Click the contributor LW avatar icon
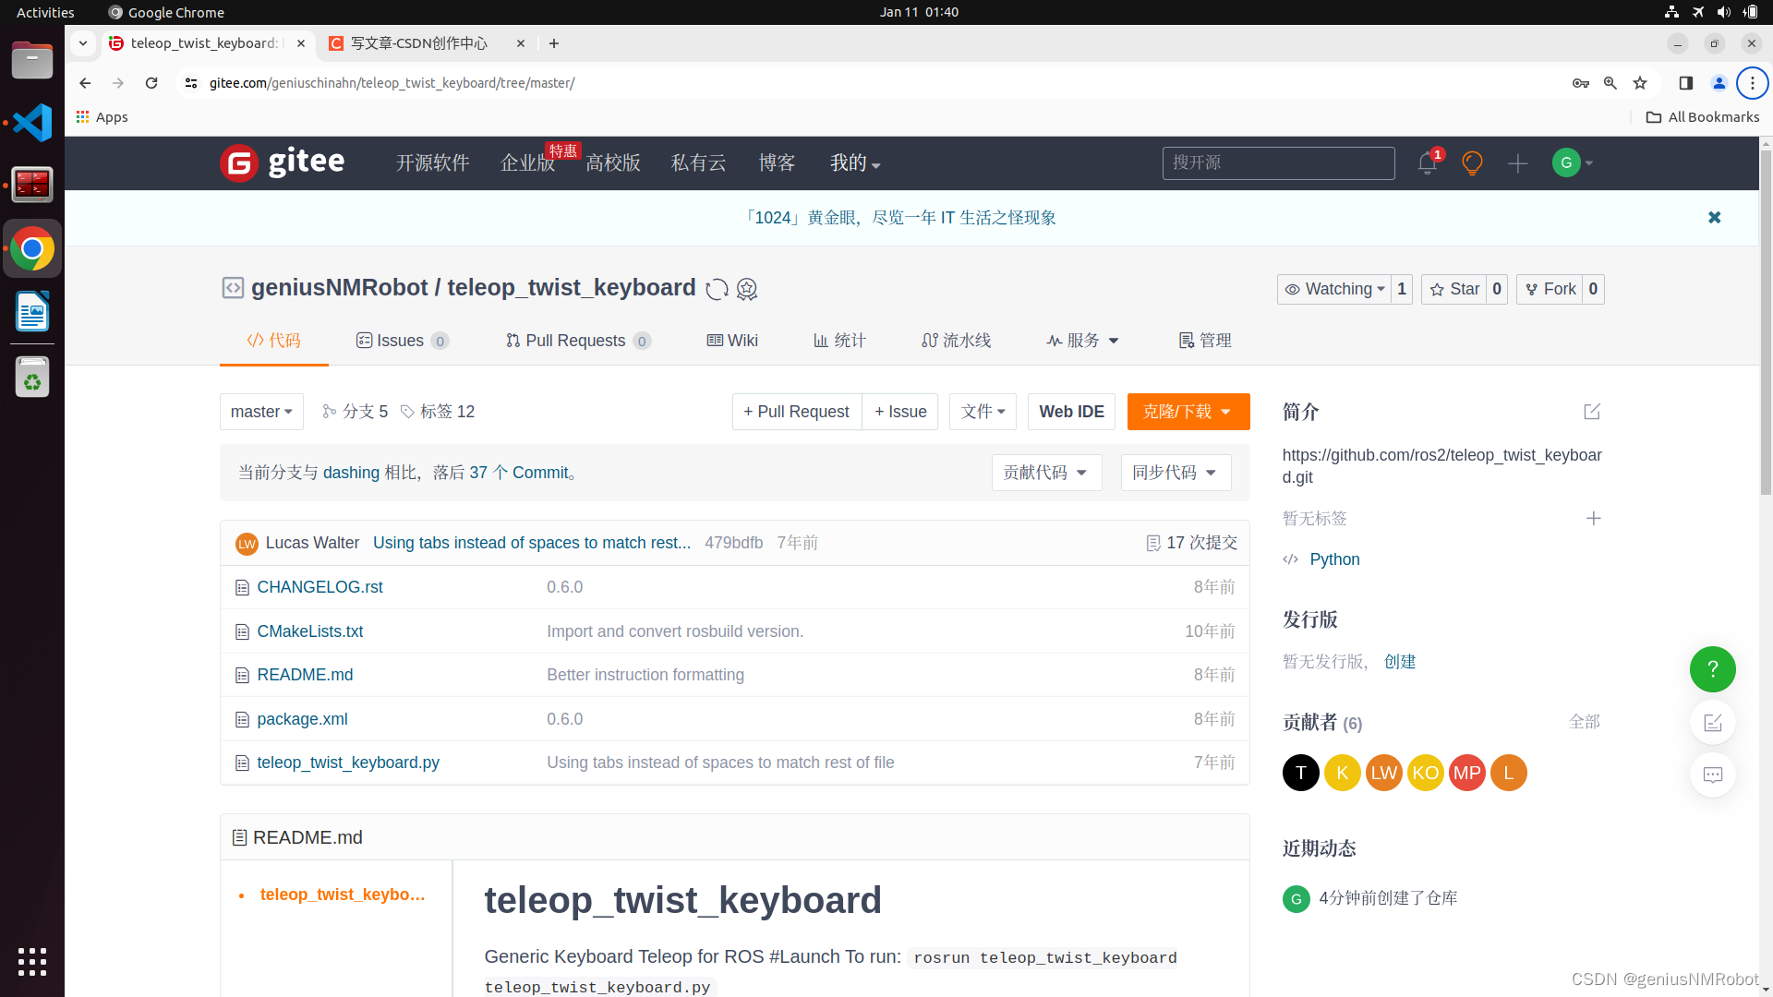This screenshot has width=1773, height=997. tap(1383, 772)
